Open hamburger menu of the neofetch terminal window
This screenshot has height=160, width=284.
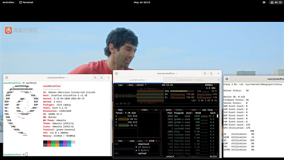[101, 78]
